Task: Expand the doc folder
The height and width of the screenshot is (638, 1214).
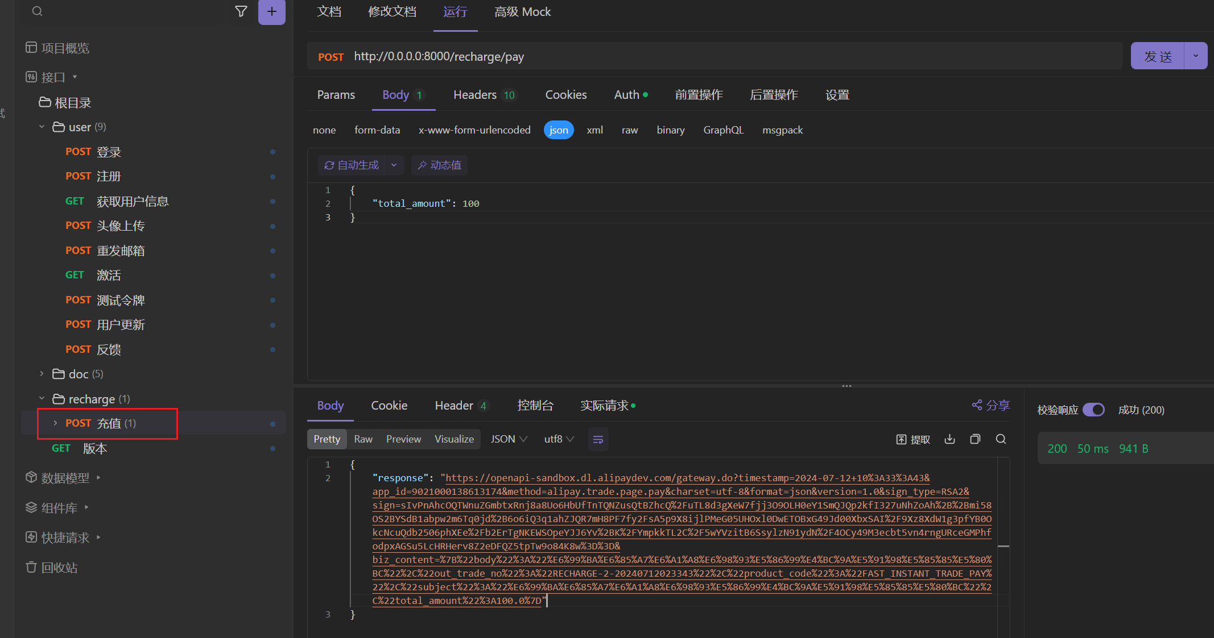Action: tap(42, 374)
